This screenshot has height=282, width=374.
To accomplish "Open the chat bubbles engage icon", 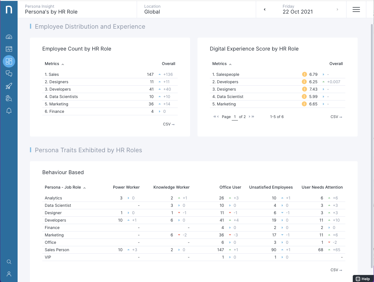I will (9, 74).
